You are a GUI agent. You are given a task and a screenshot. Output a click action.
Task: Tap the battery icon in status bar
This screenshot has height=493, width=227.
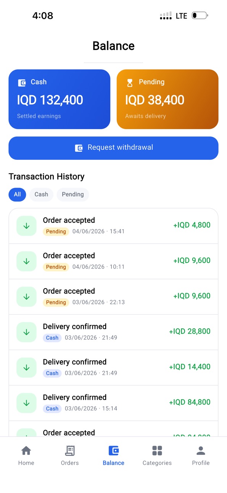(200, 16)
